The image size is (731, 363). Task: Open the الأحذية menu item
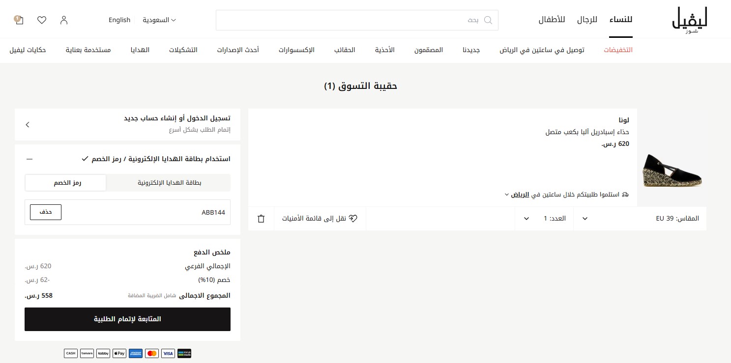point(385,50)
